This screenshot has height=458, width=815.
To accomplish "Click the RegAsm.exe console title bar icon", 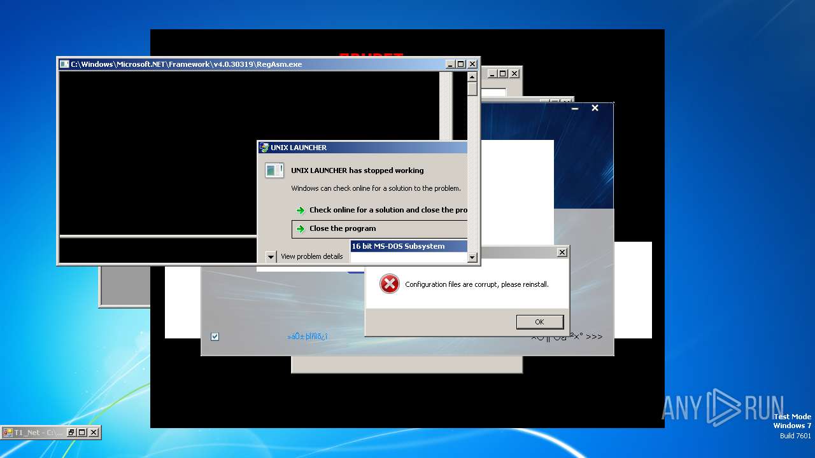I will (64, 64).
